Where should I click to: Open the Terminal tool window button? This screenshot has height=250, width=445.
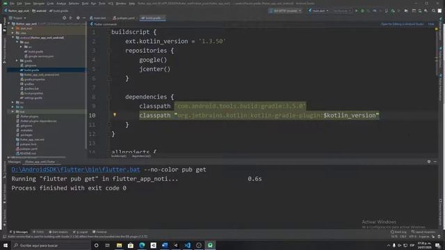[x=100, y=232]
